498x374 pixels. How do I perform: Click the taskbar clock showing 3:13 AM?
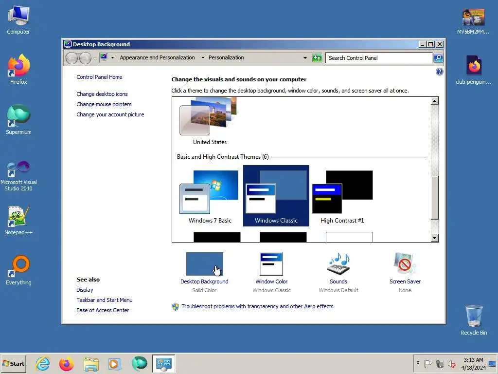tap(473, 364)
